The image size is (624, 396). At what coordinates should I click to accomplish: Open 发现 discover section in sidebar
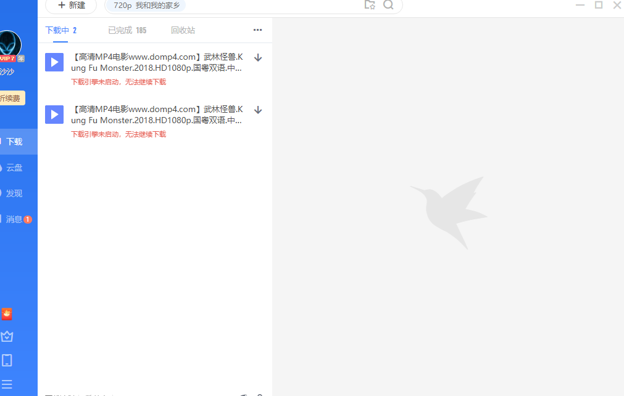[x=14, y=193]
